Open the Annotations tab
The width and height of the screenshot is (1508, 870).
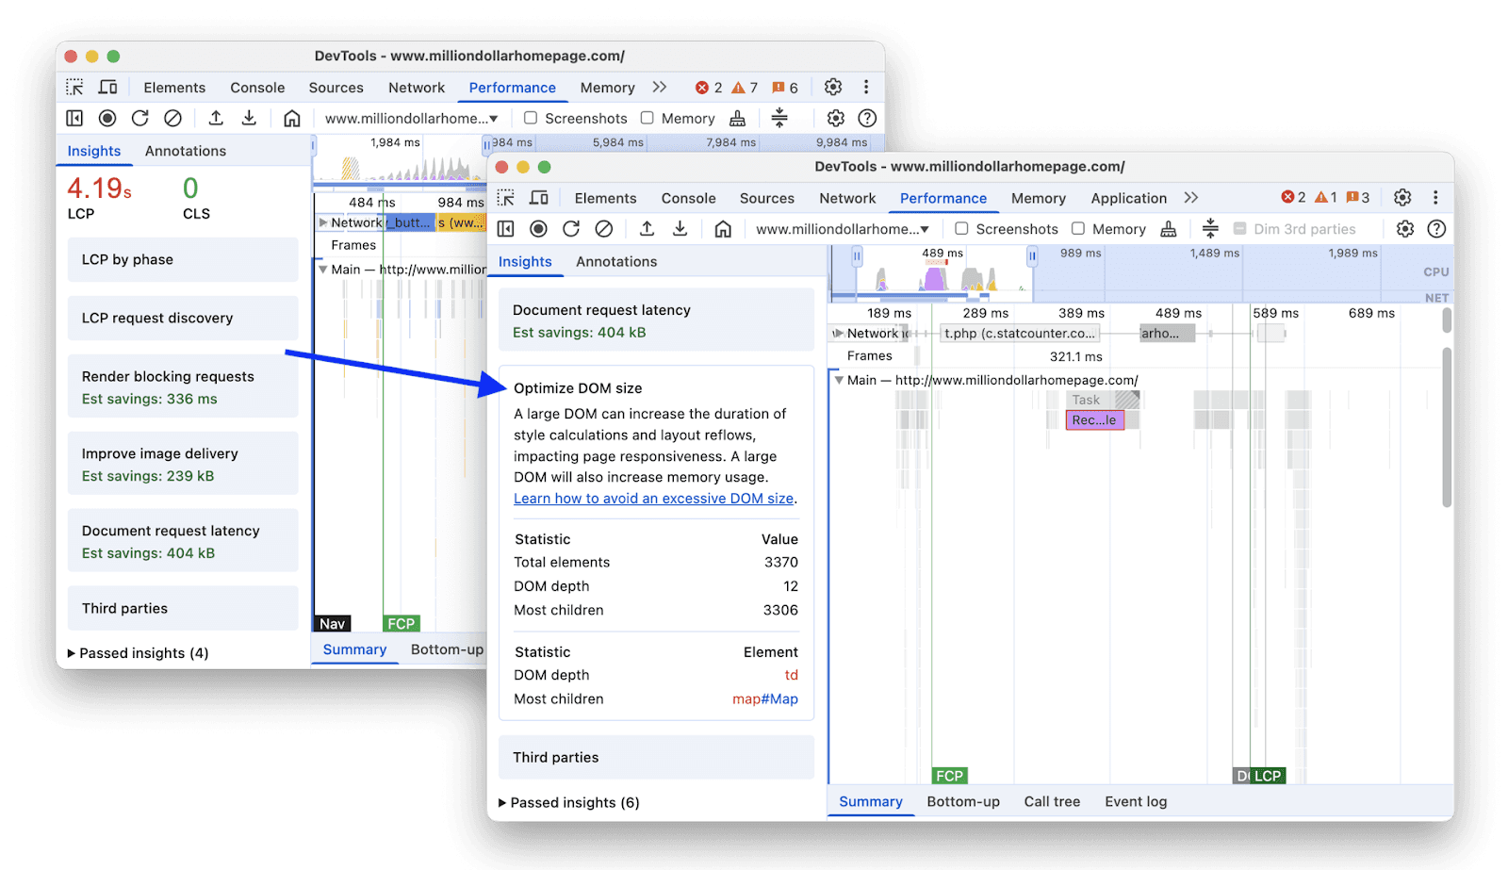(x=615, y=261)
